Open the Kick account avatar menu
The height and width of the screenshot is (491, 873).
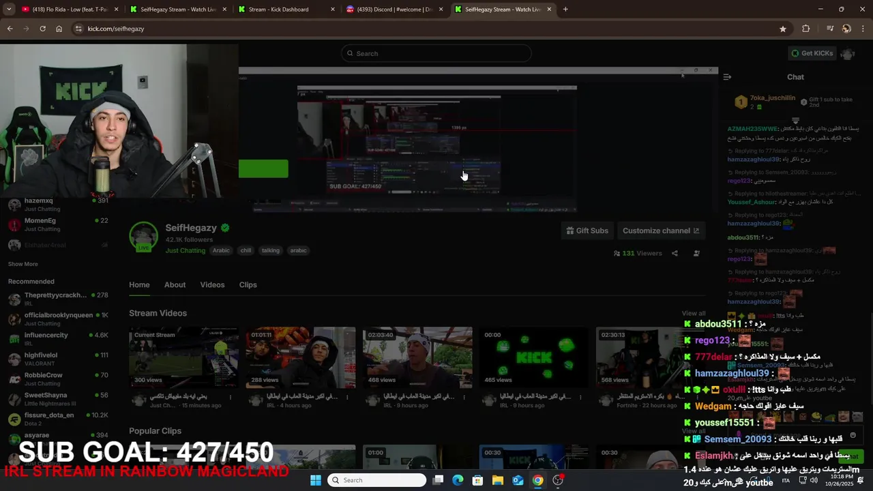[848, 53]
